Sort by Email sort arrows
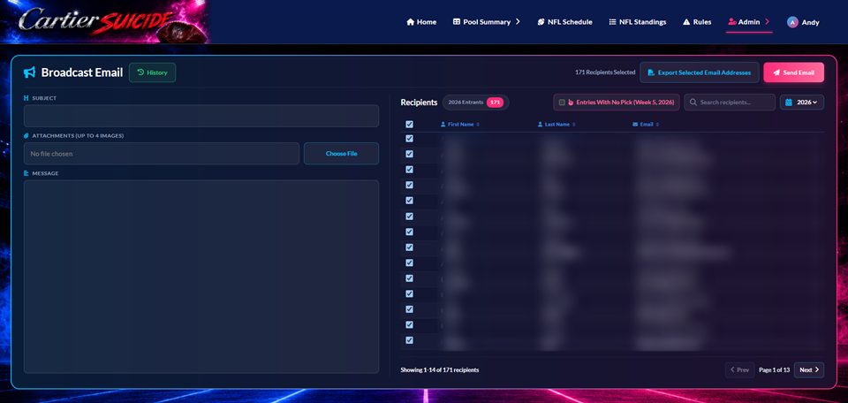Viewport: 848px width, 403px height. [x=657, y=125]
